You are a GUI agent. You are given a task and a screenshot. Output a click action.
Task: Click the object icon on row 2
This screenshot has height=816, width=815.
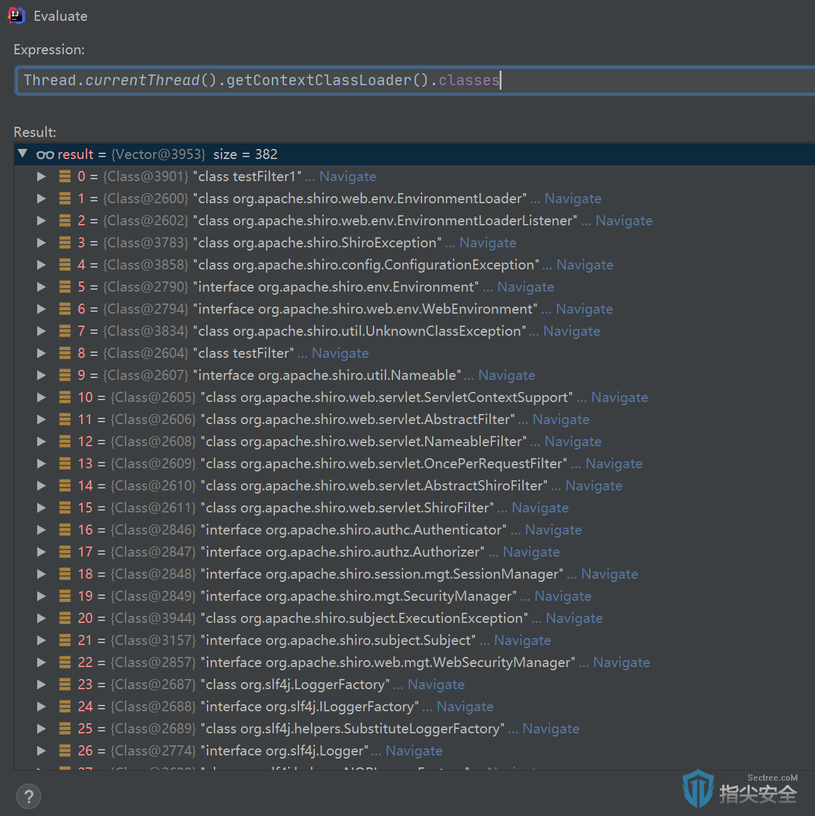click(x=65, y=221)
